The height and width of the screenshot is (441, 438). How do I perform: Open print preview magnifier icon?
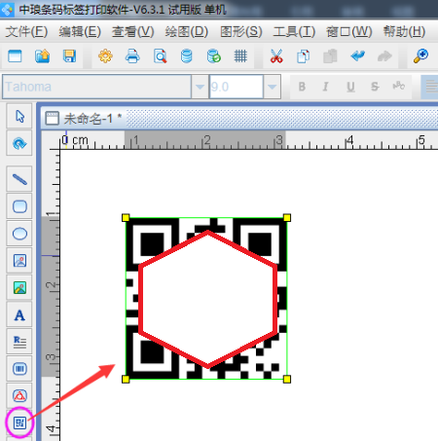[160, 56]
